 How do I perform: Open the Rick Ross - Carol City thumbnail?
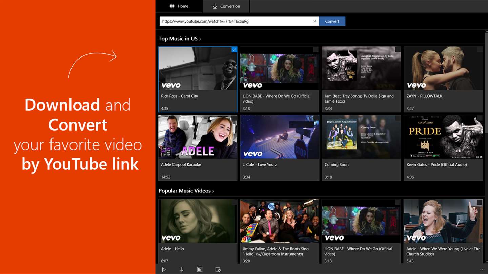[198, 68]
